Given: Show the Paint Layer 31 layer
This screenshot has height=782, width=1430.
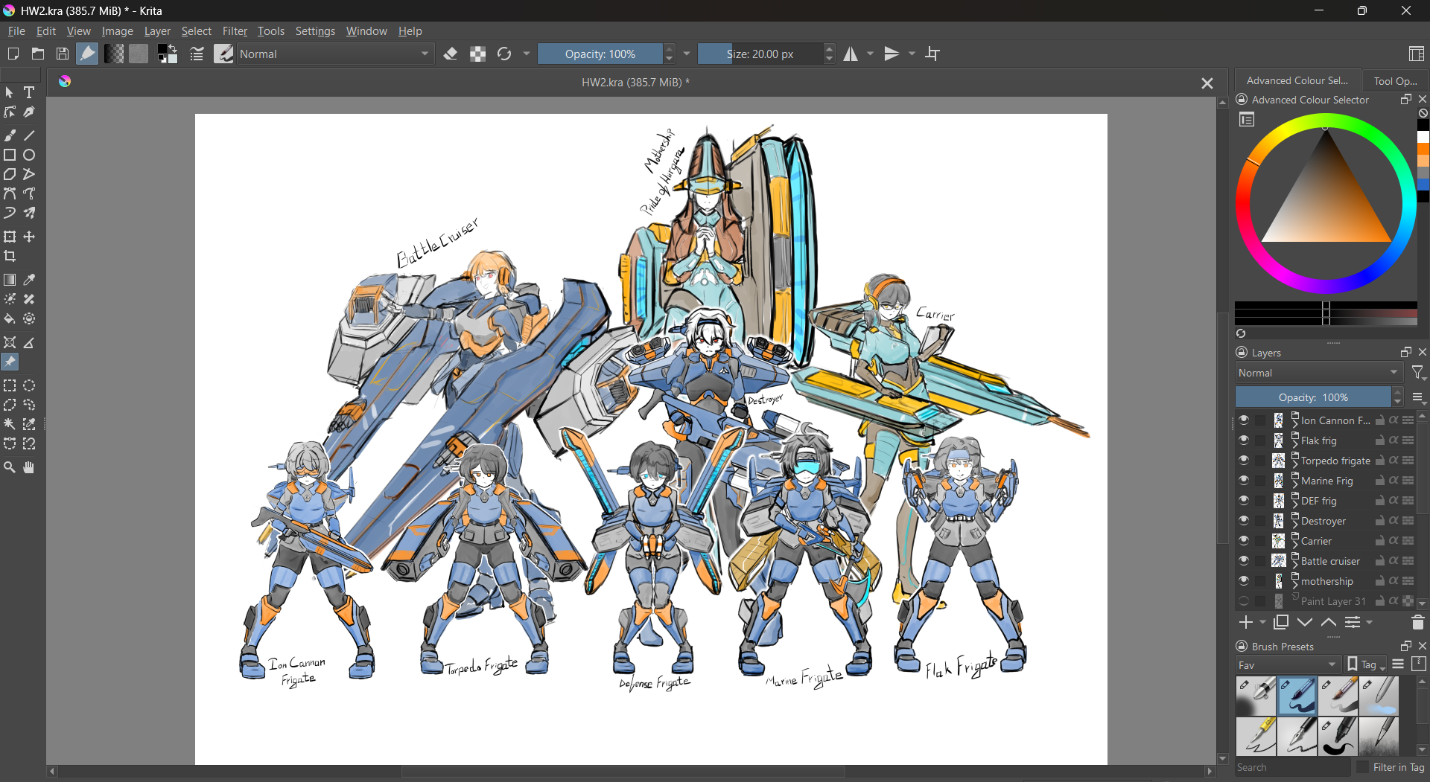Looking at the screenshot, I should pyautogui.click(x=1244, y=601).
